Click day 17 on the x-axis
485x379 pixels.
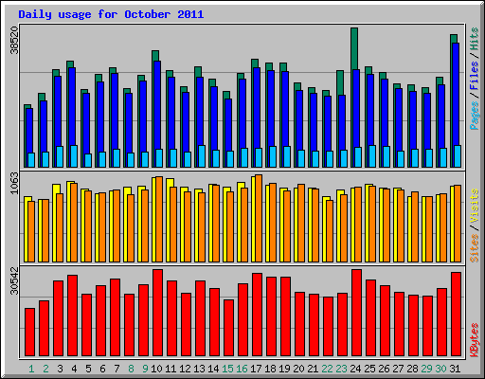point(256,369)
